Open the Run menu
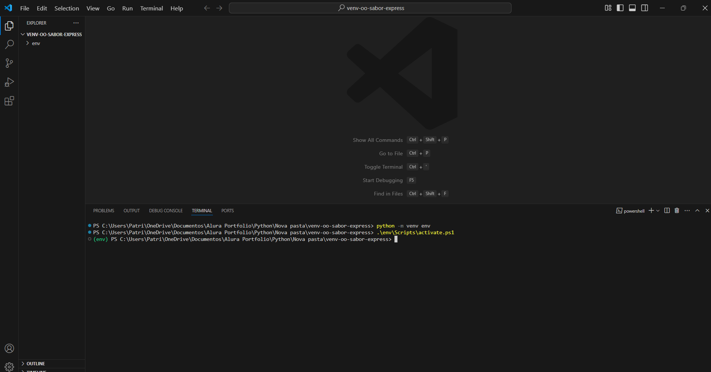711x372 pixels. click(128, 8)
